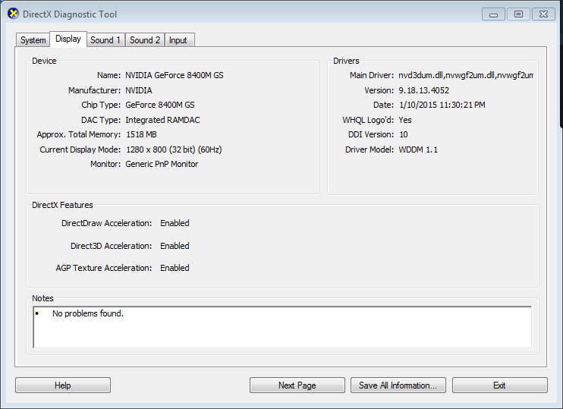Click the Next Page button

pos(297,385)
